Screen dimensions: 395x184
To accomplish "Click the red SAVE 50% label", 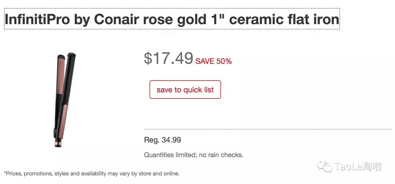I will pos(214,61).
